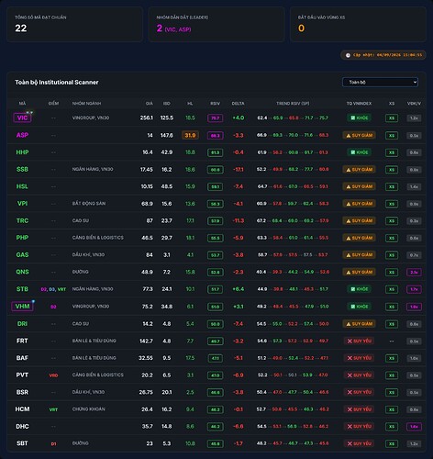Image resolution: width=433 pixels, height=459 pixels.
Task: Click the KHỎE badge in the VHM row
Action: tap(359, 307)
